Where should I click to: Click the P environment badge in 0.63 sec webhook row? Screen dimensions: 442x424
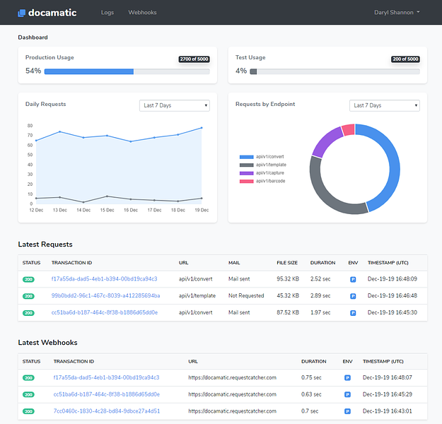click(x=347, y=394)
